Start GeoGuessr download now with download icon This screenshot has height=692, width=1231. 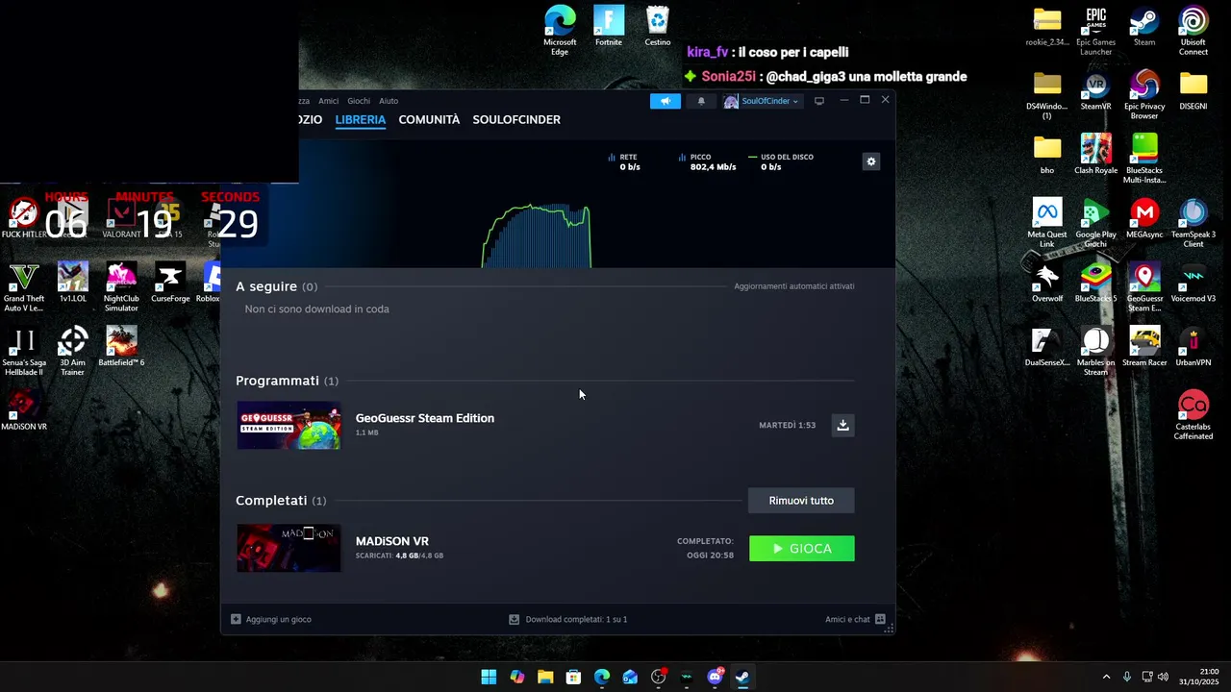[842, 425]
